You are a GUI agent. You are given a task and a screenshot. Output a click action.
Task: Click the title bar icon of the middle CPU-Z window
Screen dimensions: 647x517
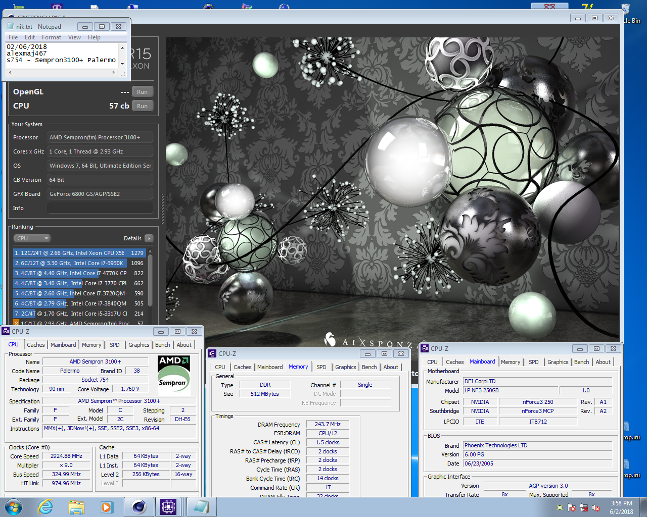pyautogui.click(x=213, y=353)
